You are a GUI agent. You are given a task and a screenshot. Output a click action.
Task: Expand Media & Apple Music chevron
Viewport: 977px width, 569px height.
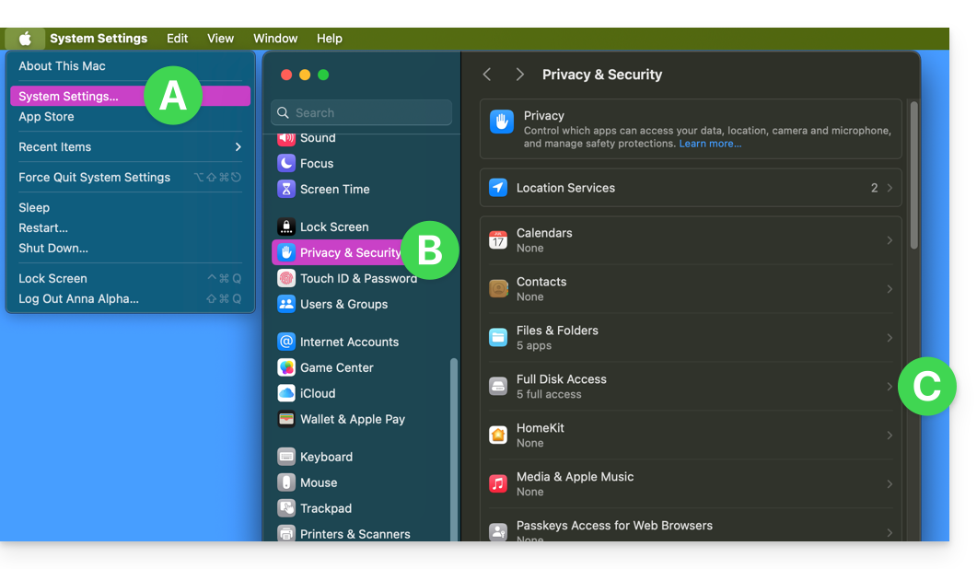(890, 484)
